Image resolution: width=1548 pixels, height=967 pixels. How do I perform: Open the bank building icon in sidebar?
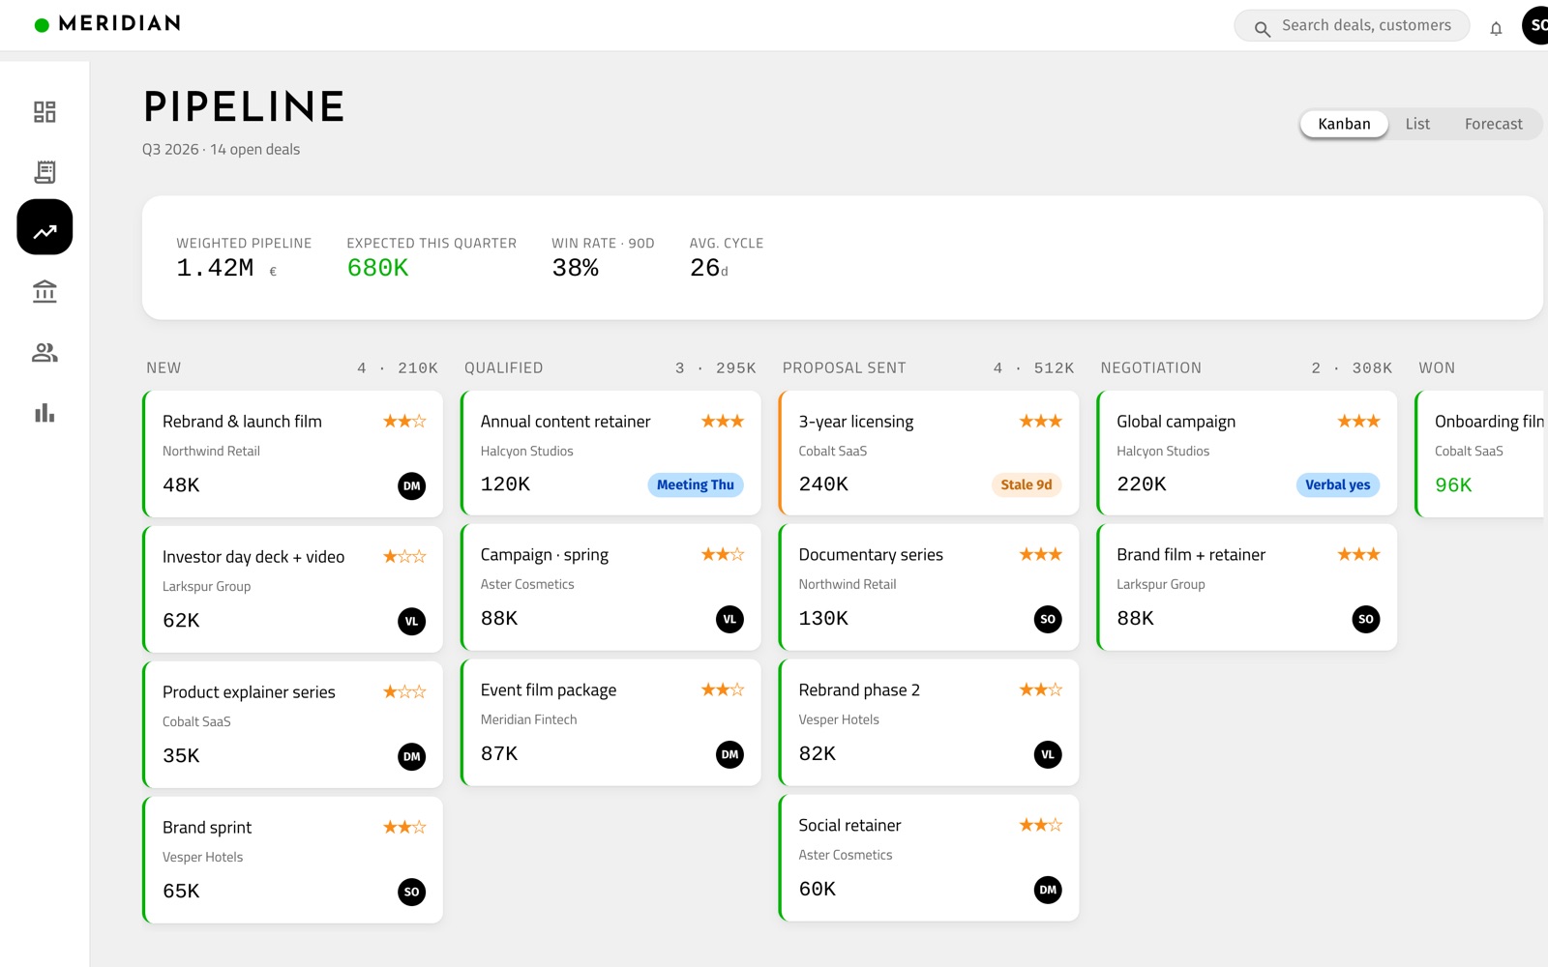coord(45,291)
